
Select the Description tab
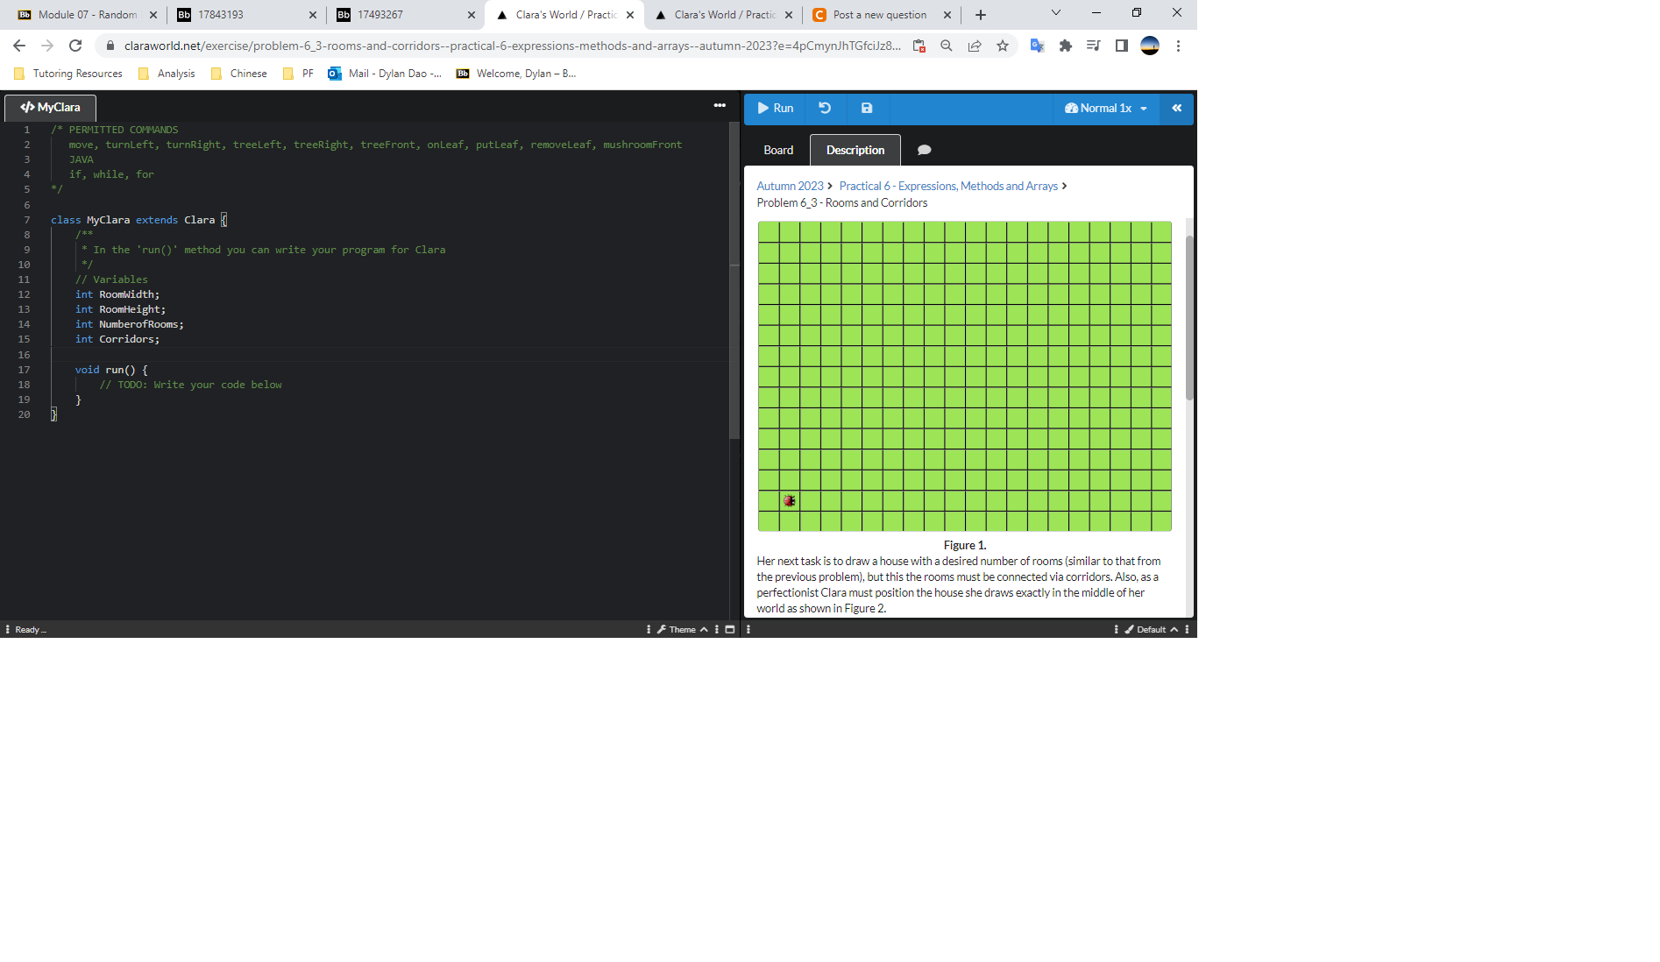tap(855, 151)
